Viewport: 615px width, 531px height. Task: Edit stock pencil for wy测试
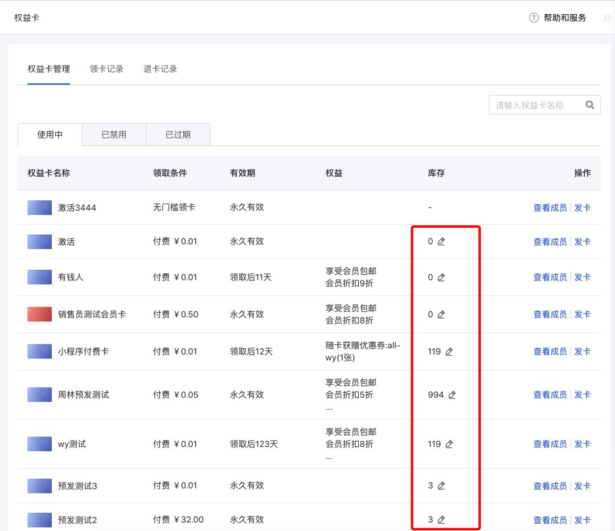pos(449,444)
